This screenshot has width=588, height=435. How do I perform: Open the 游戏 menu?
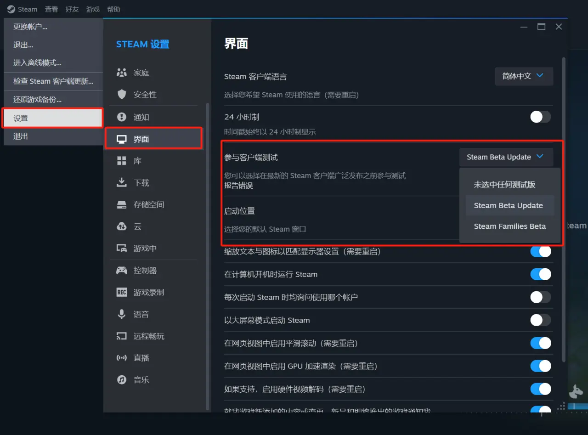pos(93,9)
